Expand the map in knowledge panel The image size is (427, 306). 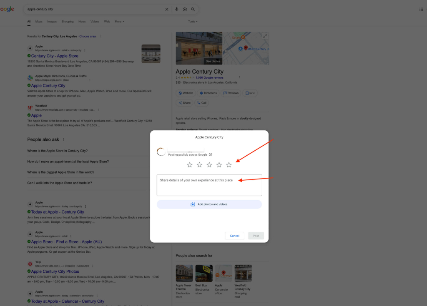tap(265, 36)
